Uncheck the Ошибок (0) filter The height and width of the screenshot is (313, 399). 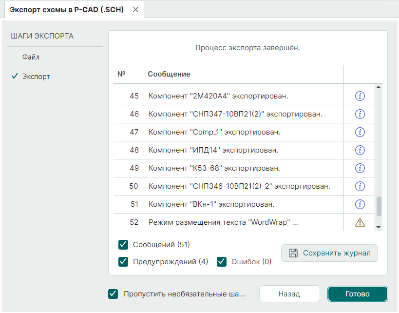pyautogui.click(x=222, y=262)
